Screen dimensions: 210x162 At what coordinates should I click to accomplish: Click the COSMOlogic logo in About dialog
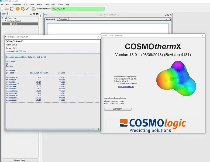(x=153, y=125)
